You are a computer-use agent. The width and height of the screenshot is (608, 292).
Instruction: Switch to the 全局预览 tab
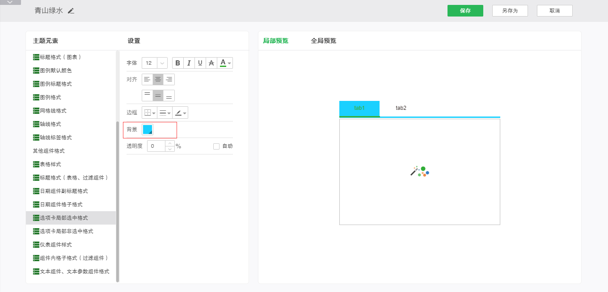tap(323, 41)
